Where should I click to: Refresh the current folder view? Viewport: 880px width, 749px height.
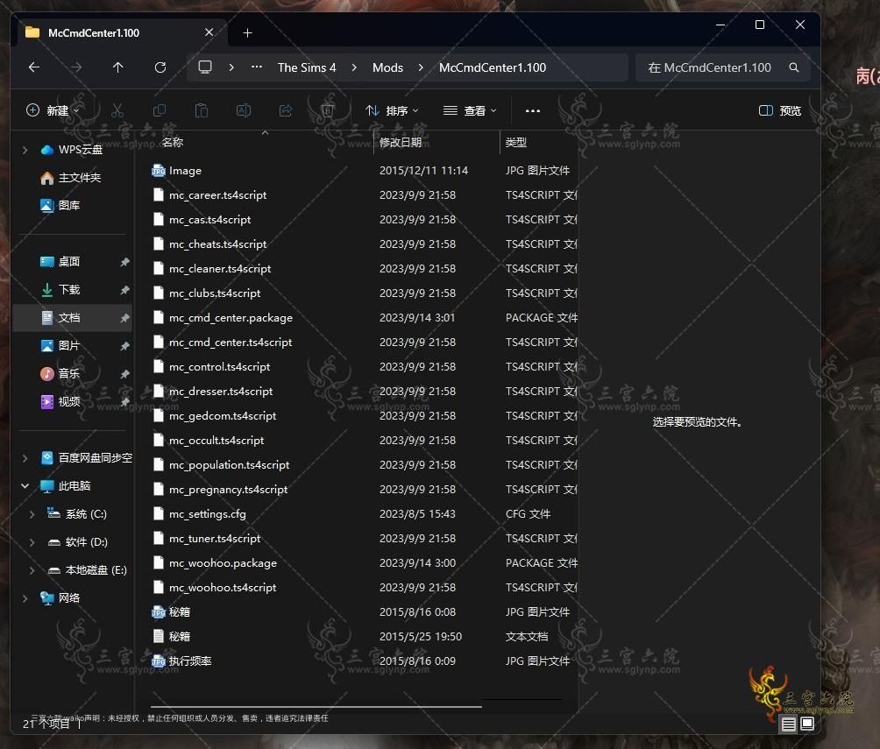[x=160, y=67]
